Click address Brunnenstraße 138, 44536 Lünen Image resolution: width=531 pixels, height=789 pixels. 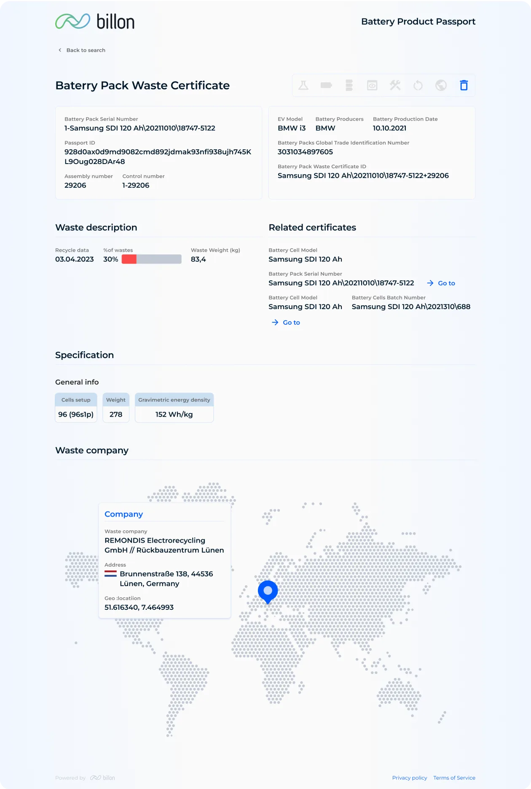[x=166, y=579]
